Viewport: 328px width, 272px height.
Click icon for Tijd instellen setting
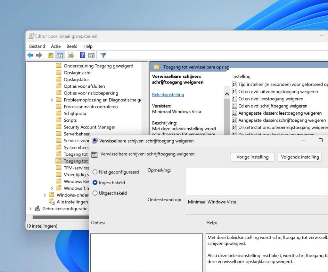point(234,84)
